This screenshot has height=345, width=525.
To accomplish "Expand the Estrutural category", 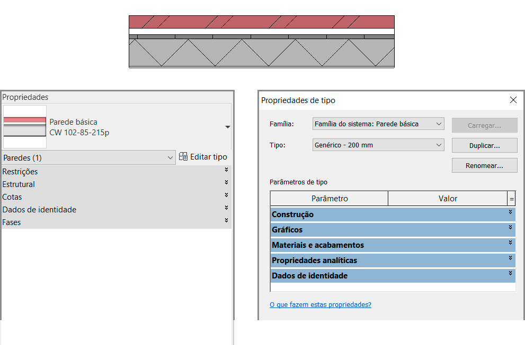I will click(227, 184).
